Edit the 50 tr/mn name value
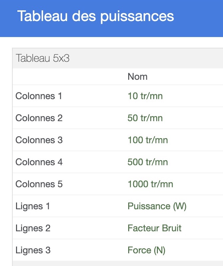The image size is (223, 266). click(x=145, y=118)
